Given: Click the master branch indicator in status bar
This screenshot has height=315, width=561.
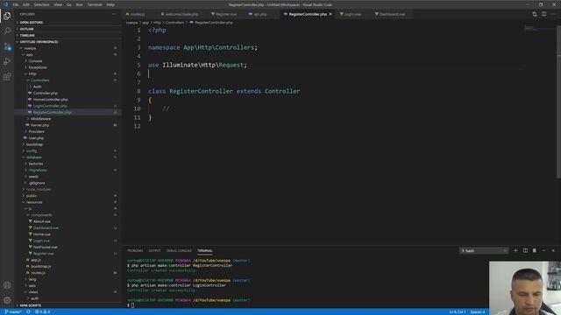Looking at the screenshot, I should [x=13, y=311].
